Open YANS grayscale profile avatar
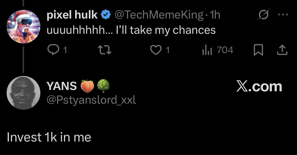This screenshot has width=297, height=155. point(23,93)
